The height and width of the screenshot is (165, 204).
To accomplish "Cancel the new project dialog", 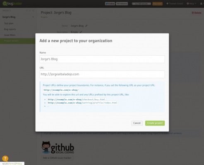I will pos(137,123).
